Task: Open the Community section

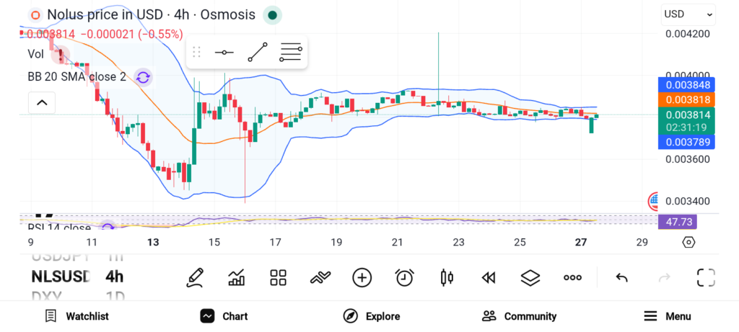Action: point(519,316)
